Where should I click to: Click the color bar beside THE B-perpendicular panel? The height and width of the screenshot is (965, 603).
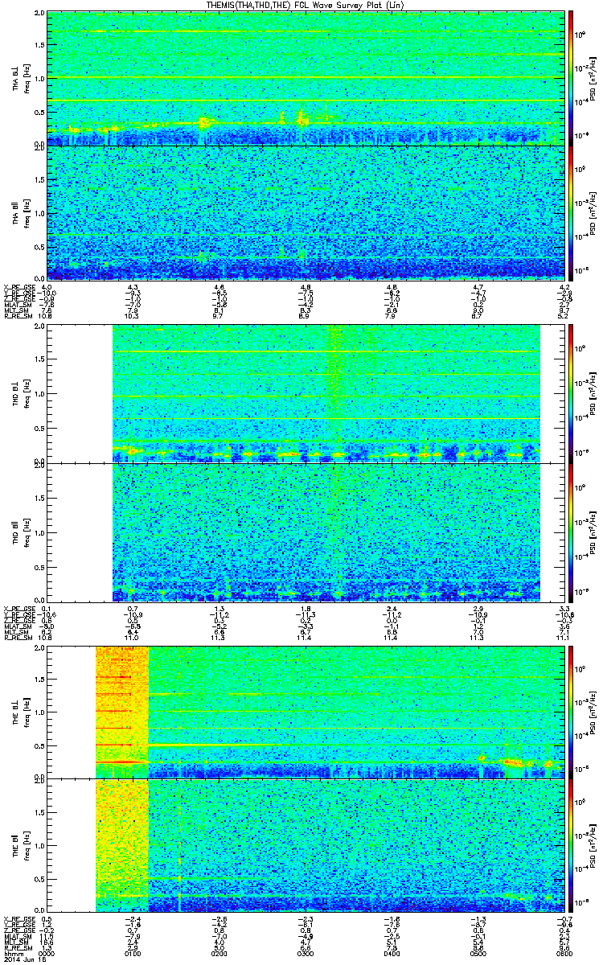click(x=570, y=712)
